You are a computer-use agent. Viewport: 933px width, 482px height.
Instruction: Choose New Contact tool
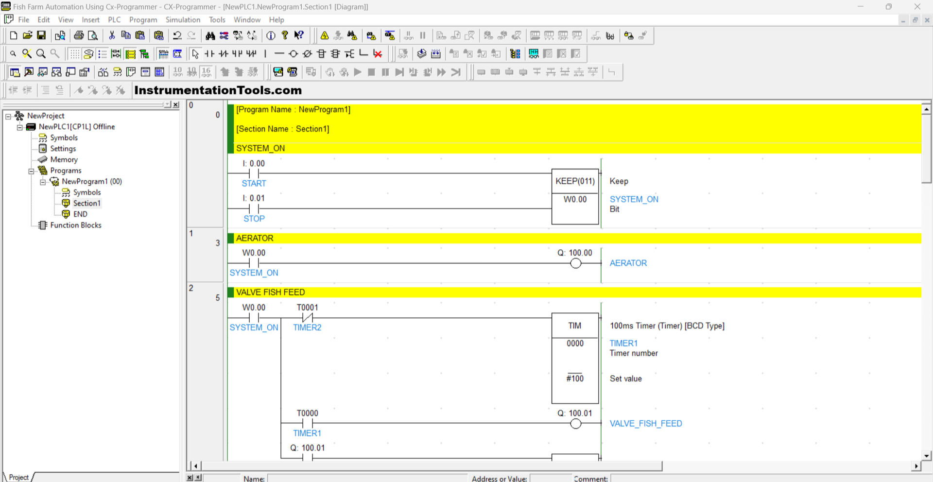point(209,54)
